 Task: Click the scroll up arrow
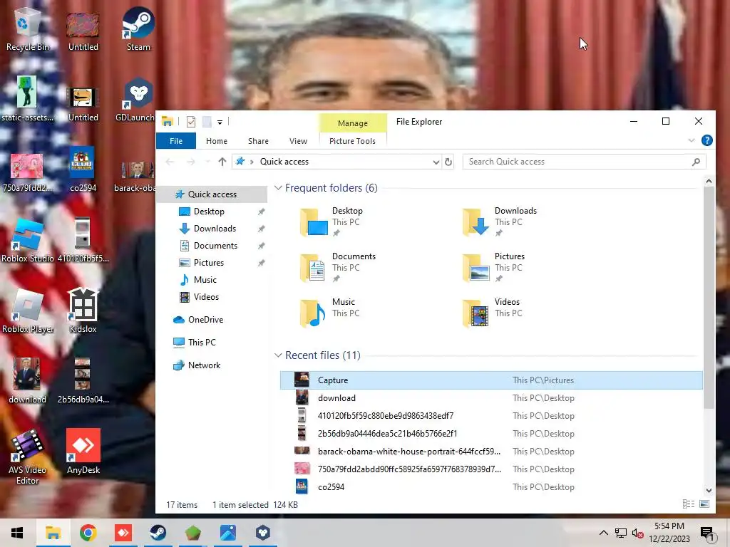click(709, 182)
